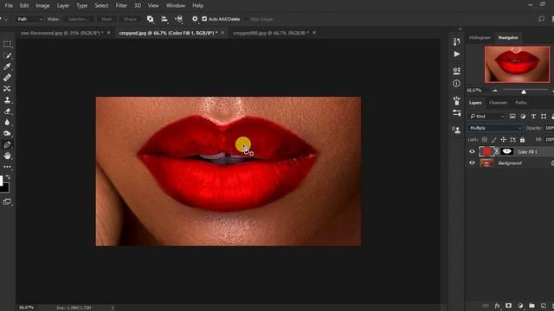554x311 pixels.
Task: Click the Shape button in options bar
Action: click(x=130, y=19)
